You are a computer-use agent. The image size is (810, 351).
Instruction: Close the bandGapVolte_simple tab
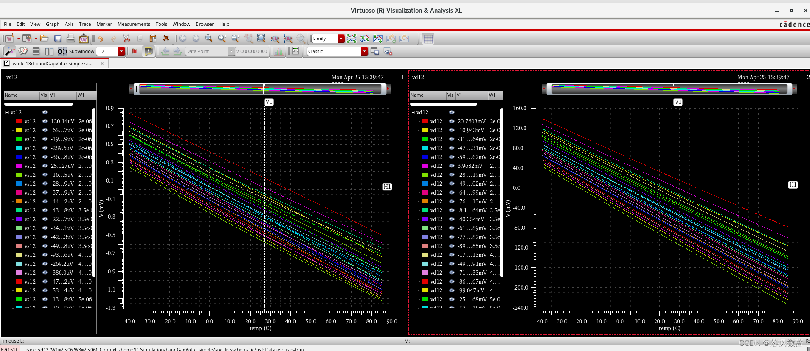(102, 64)
